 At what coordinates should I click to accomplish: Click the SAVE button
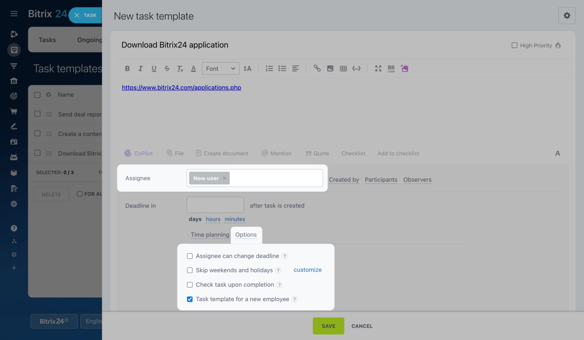(328, 326)
